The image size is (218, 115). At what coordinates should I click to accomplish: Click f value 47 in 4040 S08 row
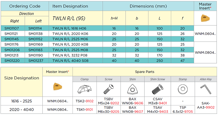click(182, 61)
